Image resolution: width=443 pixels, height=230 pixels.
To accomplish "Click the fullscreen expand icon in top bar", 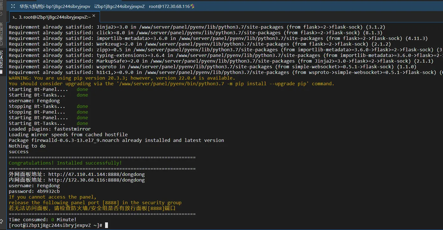I will tap(13, 6).
